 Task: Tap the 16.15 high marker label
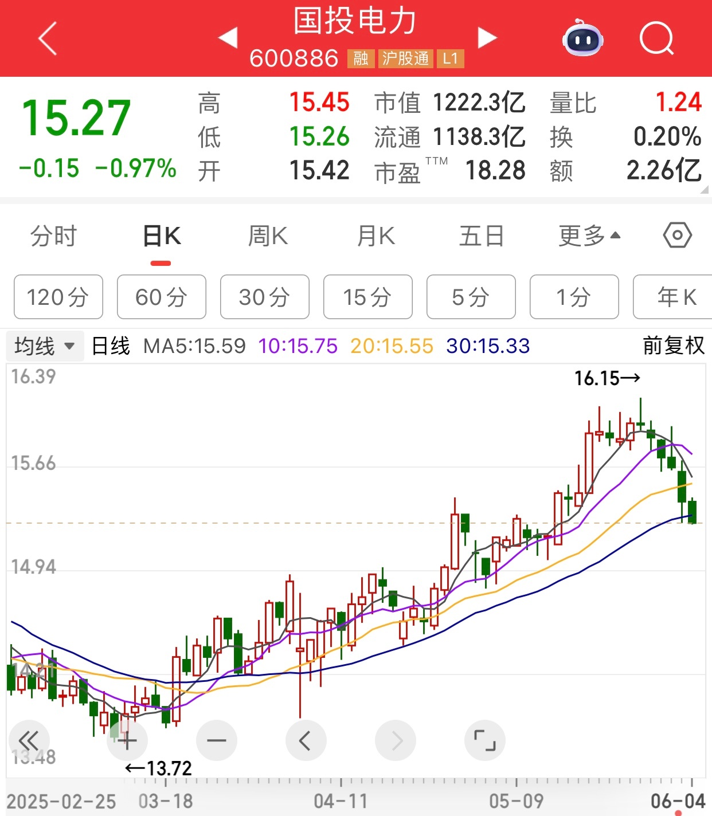(x=607, y=378)
